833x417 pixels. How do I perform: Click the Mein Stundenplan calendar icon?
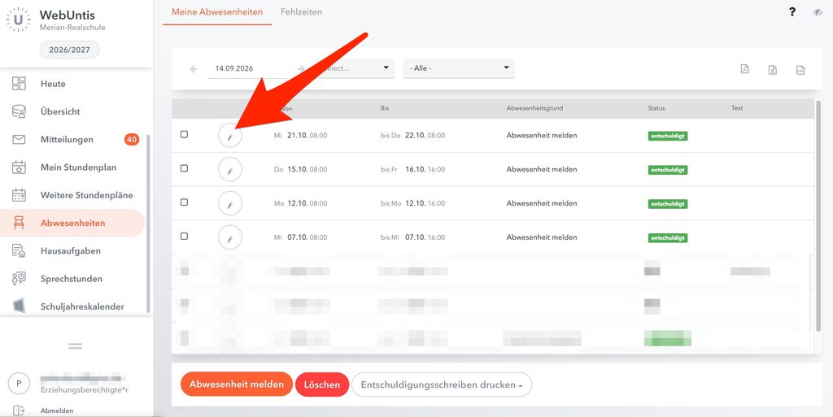(x=19, y=167)
